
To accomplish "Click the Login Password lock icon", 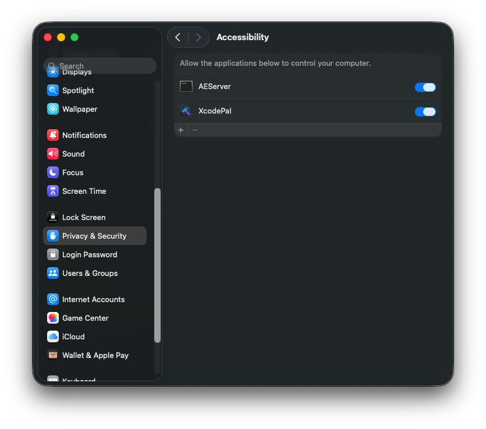I will [x=53, y=254].
